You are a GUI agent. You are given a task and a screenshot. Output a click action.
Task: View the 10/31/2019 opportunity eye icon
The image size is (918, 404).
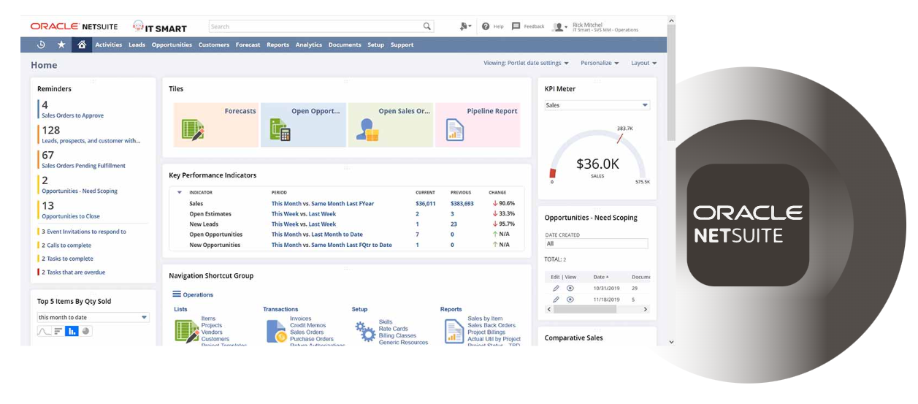tap(570, 288)
